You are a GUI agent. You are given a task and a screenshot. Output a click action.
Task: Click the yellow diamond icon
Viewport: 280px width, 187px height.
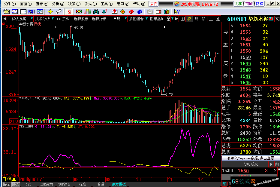(123, 12)
